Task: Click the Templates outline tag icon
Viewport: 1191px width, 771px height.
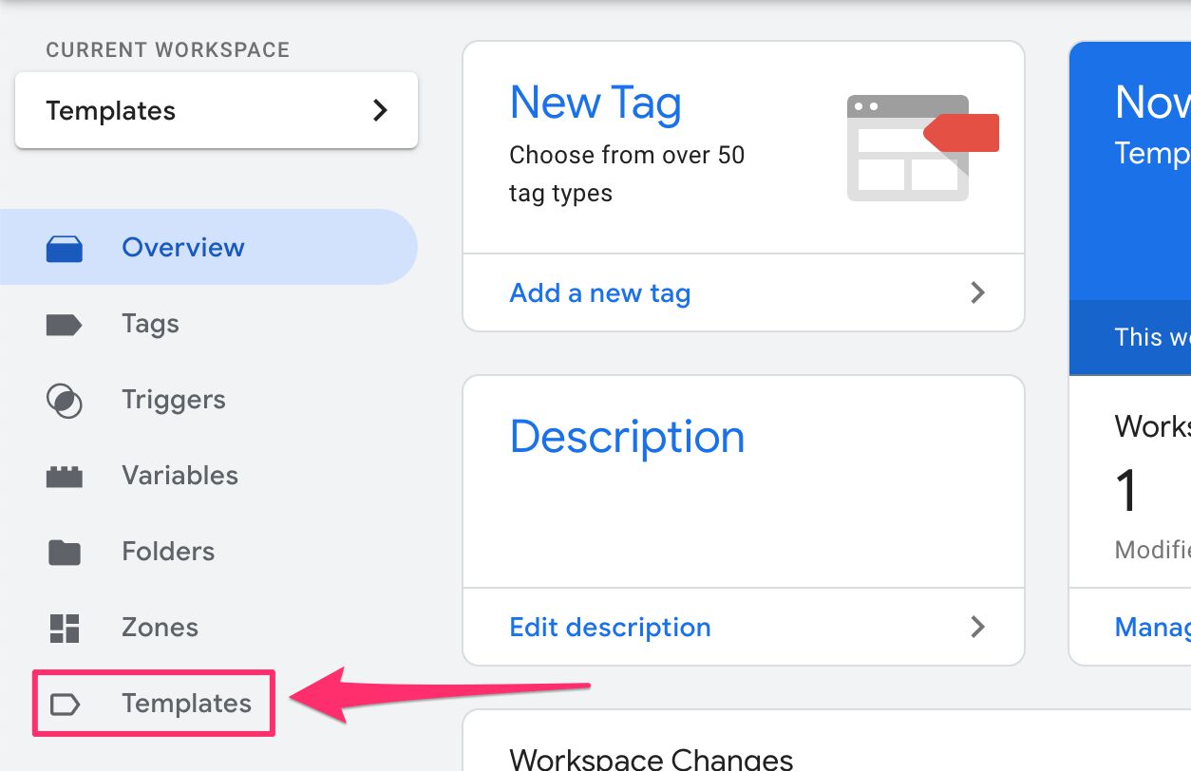Action: pyautogui.click(x=65, y=704)
